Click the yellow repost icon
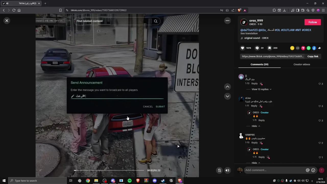Viewport: 327px width, 184px height. [x=292, y=48]
